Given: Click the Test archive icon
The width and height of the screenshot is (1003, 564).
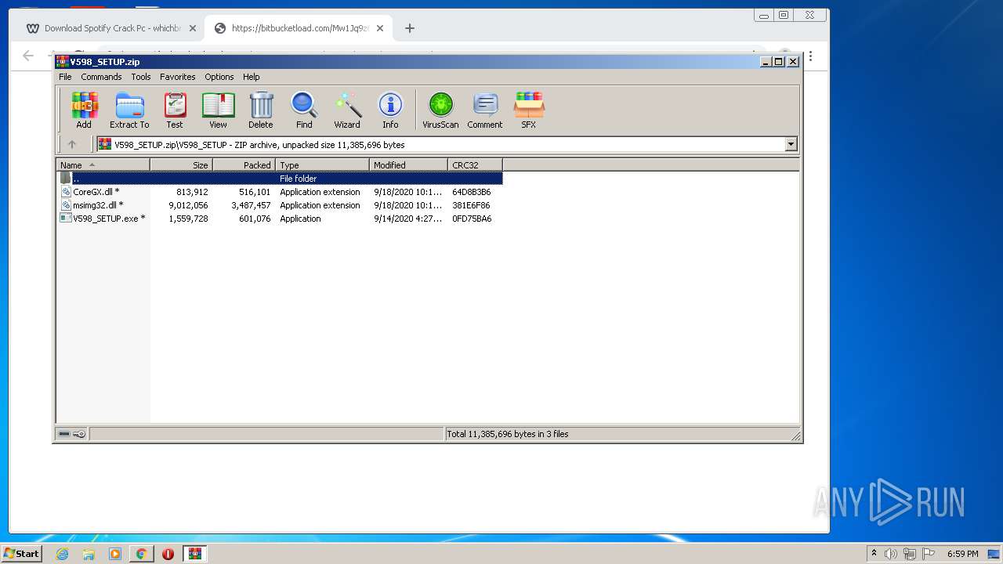Looking at the screenshot, I should (x=175, y=110).
